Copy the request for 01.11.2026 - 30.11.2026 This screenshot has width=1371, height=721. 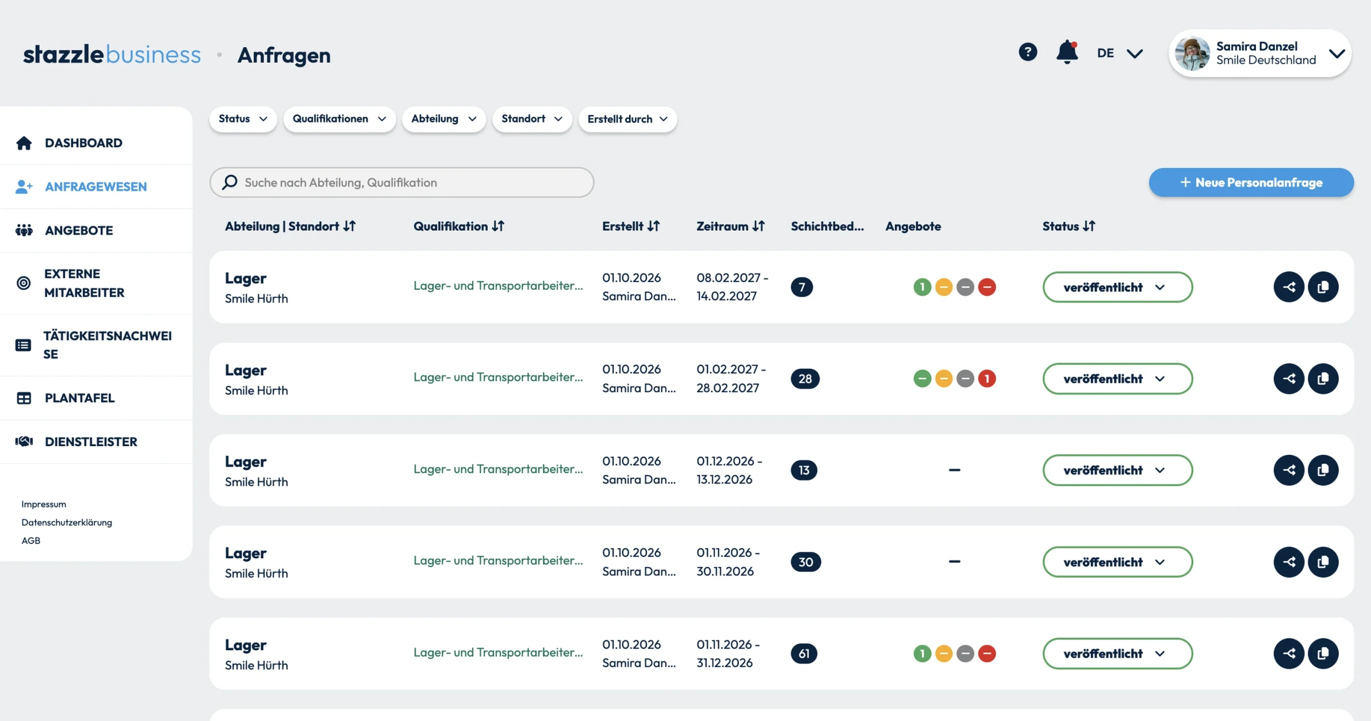(1323, 562)
